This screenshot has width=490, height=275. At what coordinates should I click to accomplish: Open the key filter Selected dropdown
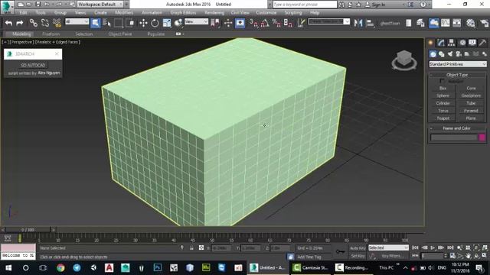point(388,247)
